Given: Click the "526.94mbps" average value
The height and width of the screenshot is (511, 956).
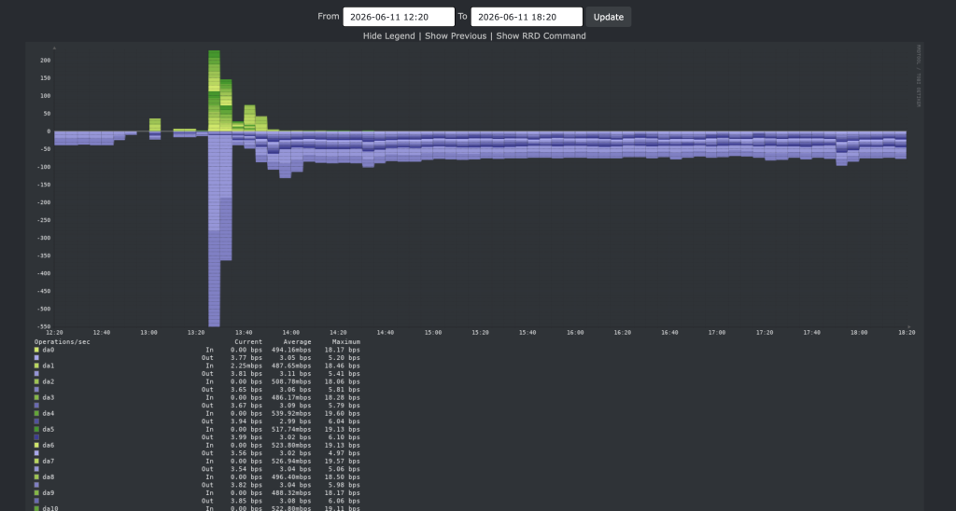Looking at the screenshot, I should click(291, 461).
